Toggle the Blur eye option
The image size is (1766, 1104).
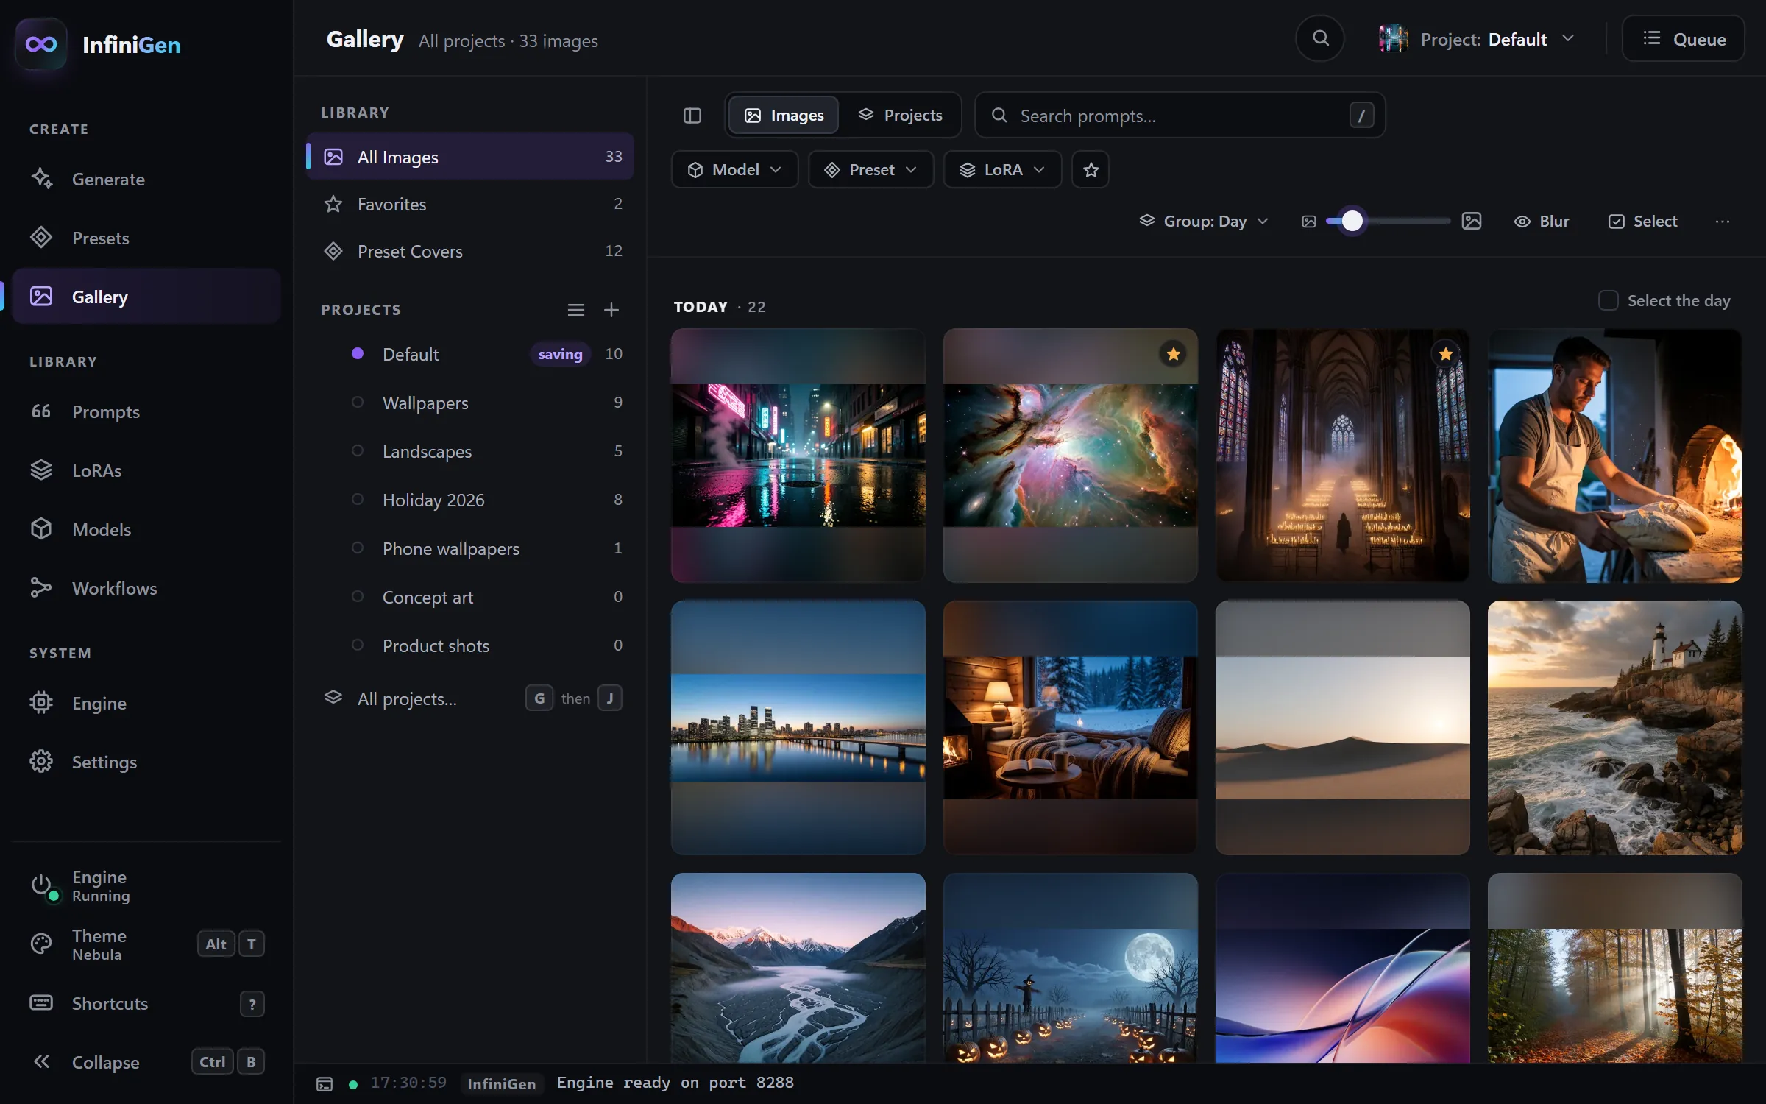1542,222
